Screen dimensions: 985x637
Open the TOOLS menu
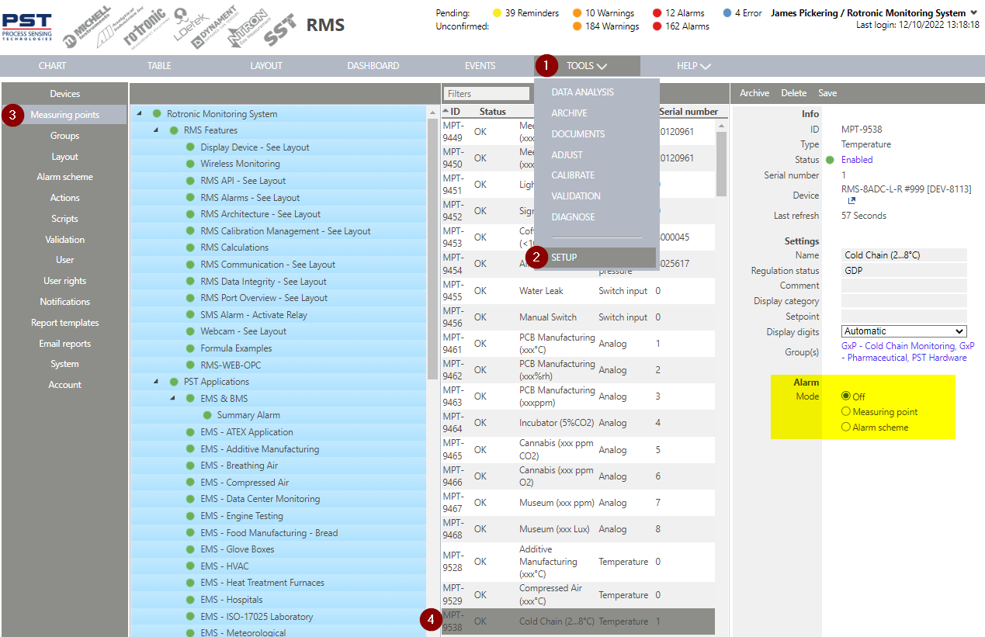pos(587,66)
